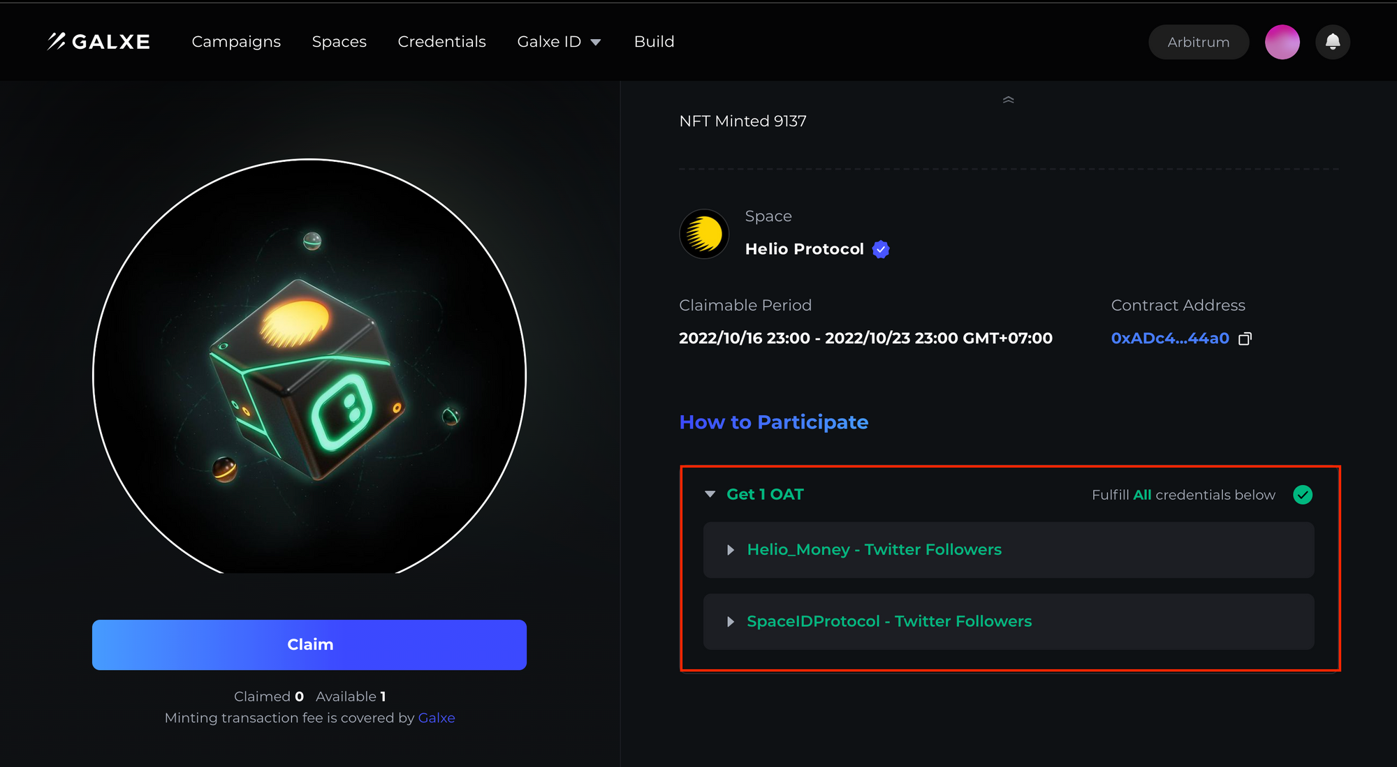The width and height of the screenshot is (1397, 767).
Task: Open the Galxe ID dropdown
Action: (x=559, y=42)
